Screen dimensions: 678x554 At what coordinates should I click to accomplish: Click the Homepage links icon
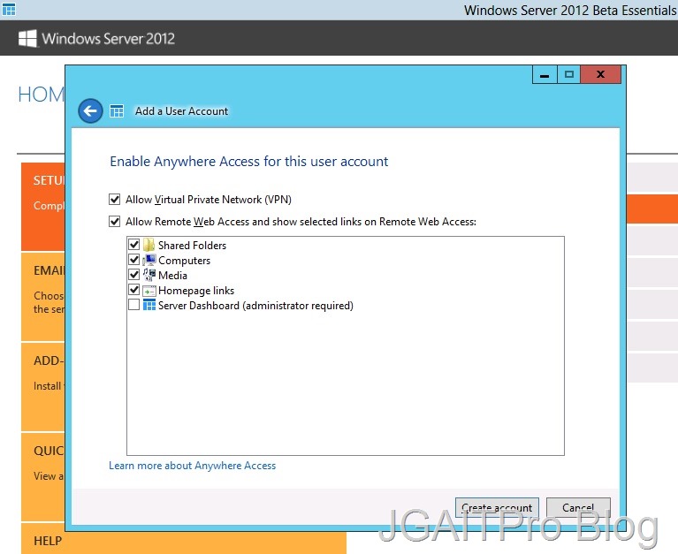click(x=149, y=290)
